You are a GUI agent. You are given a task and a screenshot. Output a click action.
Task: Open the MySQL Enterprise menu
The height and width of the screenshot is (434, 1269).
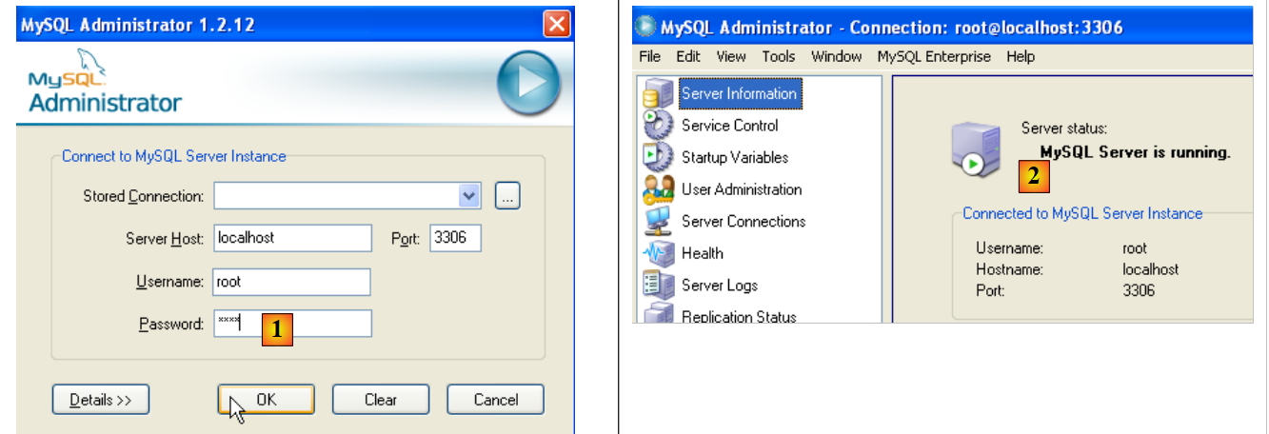click(x=933, y=57)
